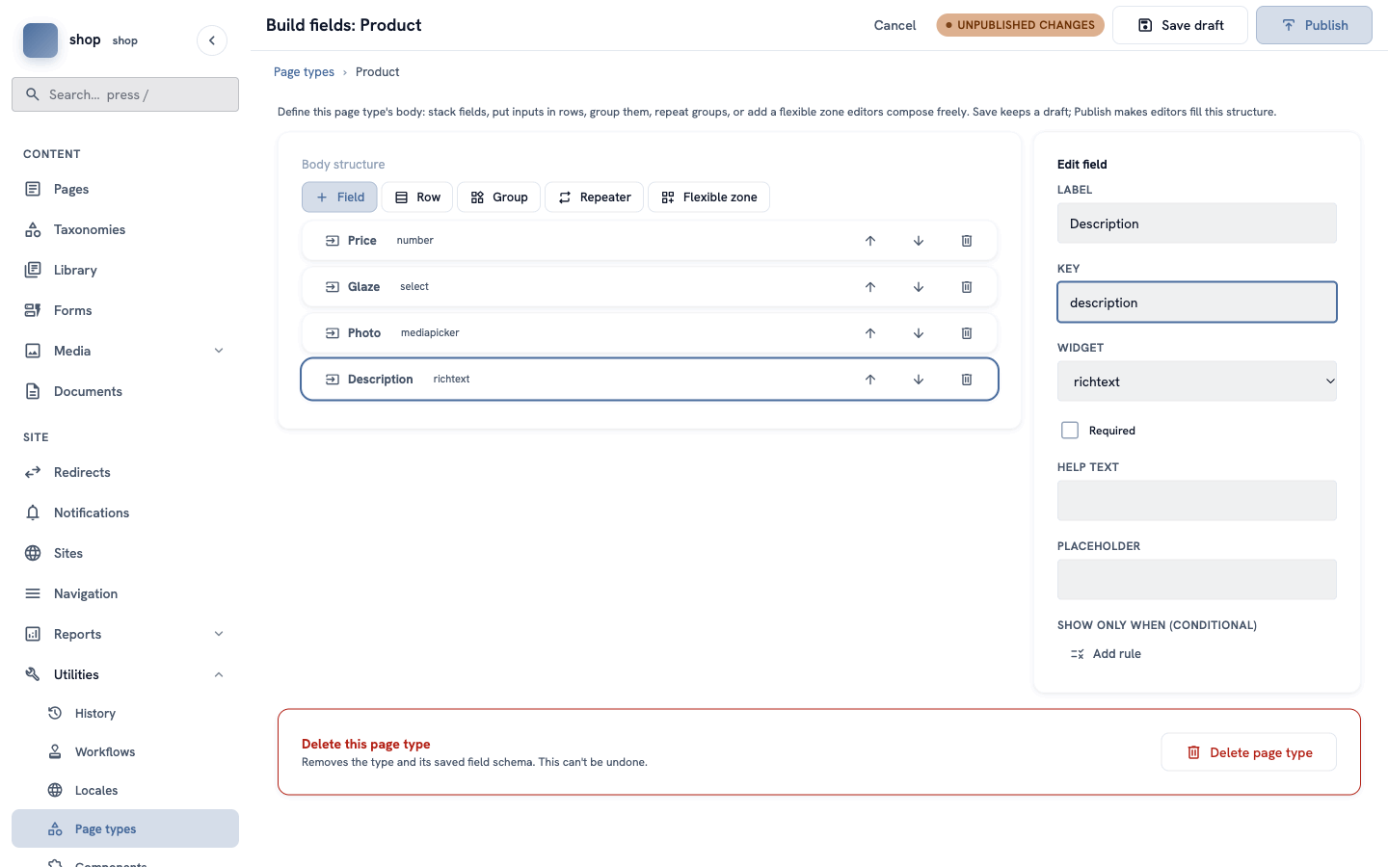
Task: Collapse the sidebar with the chevron button
Action: 212,40
